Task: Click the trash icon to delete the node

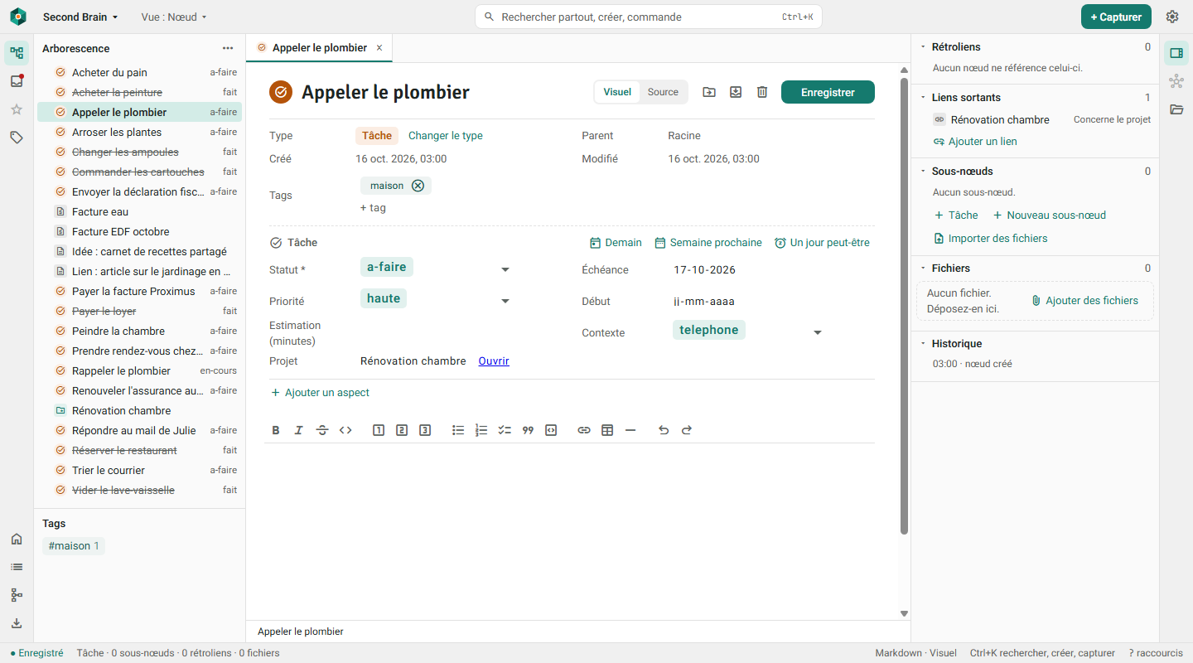Action: [x=762, y=92]
